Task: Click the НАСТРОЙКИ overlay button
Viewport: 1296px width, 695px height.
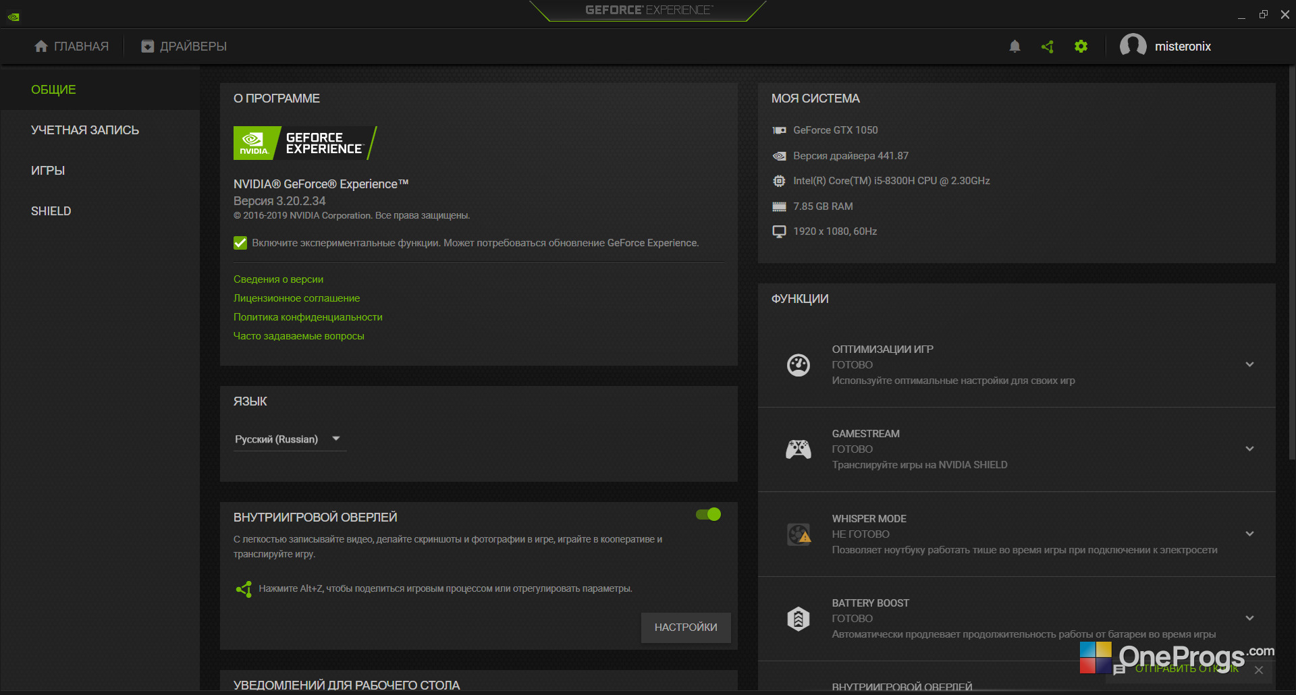Action: pyautogui.click(x=686, y=628)
